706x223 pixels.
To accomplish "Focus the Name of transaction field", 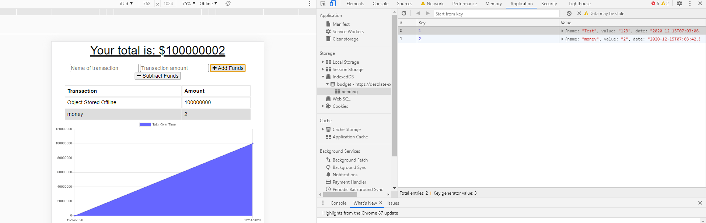I will tap(104, 68).
